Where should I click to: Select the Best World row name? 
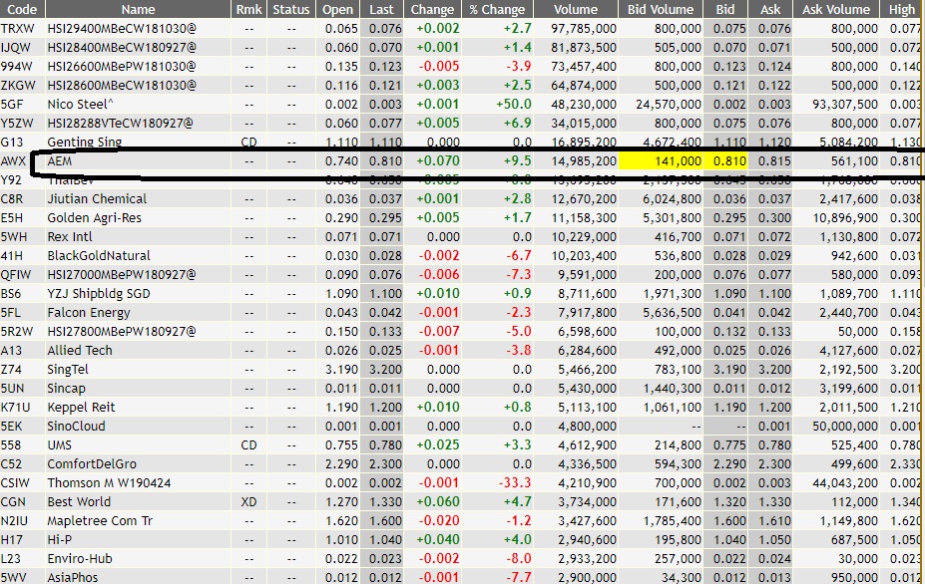point(79,501)
